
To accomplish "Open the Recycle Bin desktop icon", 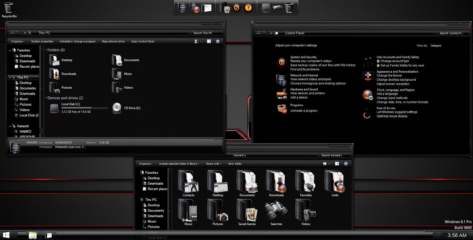I will (9, 10).
